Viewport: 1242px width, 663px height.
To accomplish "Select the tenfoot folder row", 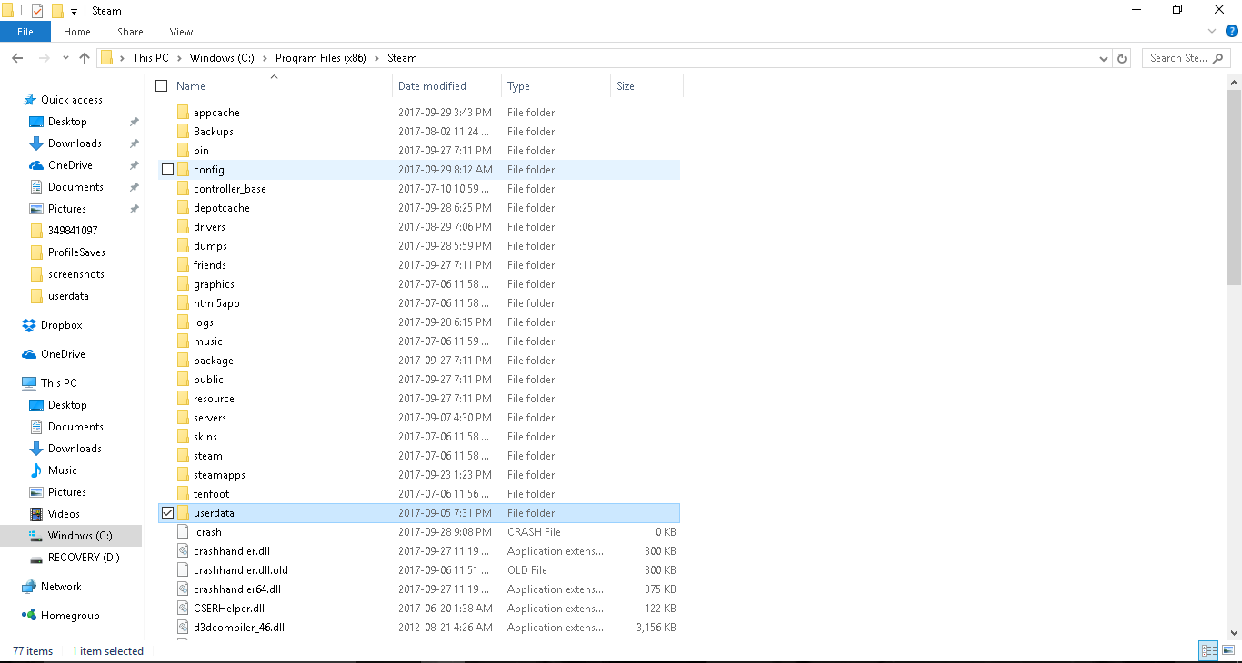I will (419, 494).
